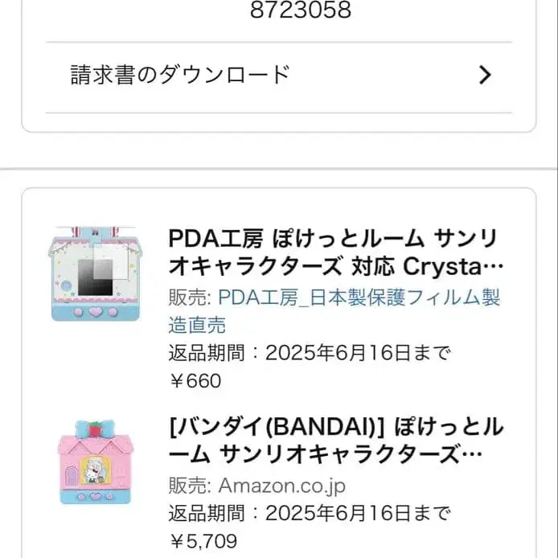Open the 請求書のダウンロード chevron arrow

484,76
